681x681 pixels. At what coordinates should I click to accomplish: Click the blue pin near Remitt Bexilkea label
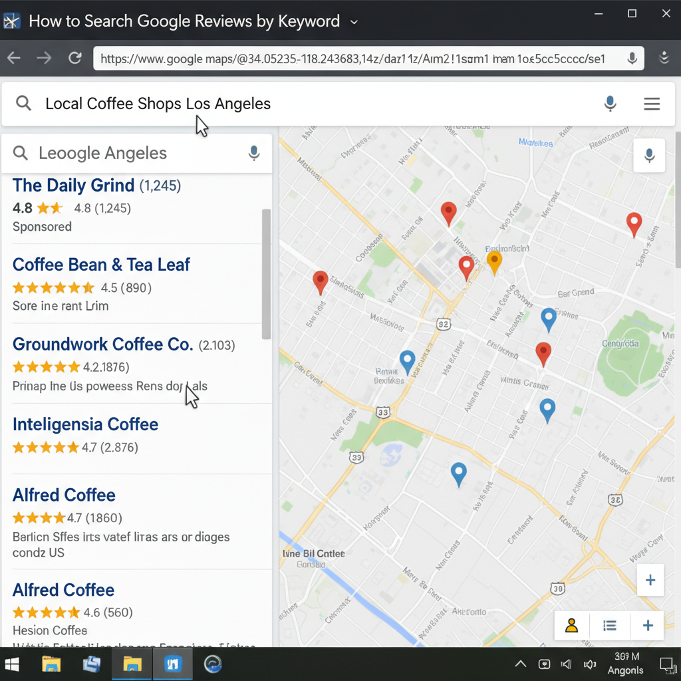click(408, 362)
